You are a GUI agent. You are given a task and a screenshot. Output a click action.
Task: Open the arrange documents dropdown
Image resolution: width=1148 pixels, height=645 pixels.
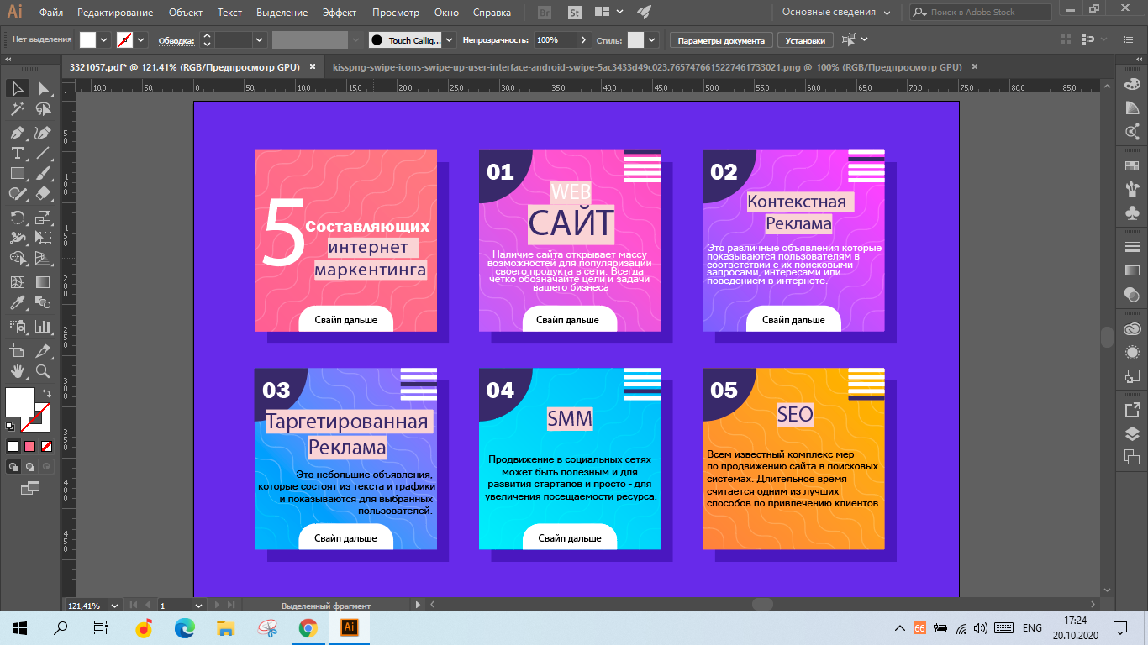click(610, 13)
